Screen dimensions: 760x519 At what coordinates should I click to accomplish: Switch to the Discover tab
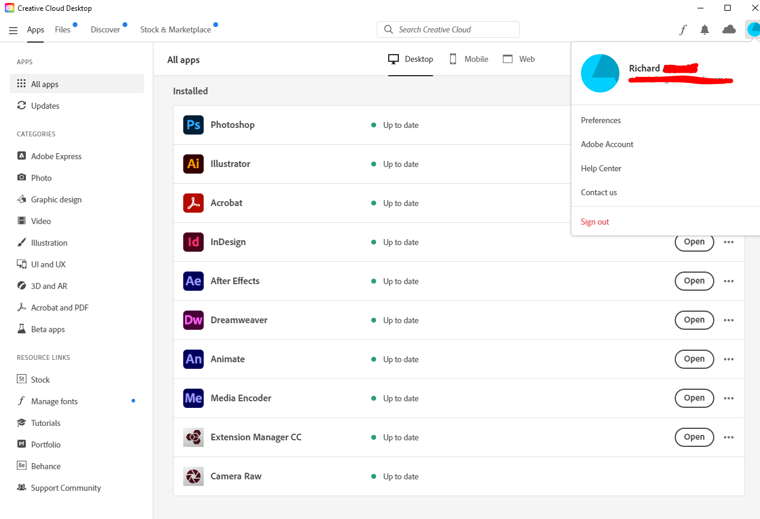click(x=106, y=30)
